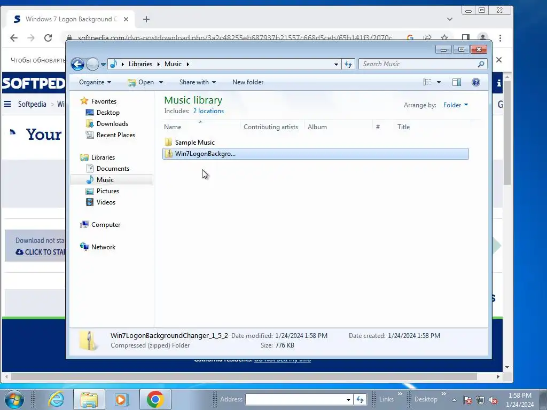The height and width of the screenshot is (410, 547).
Task: Toggle the preview pane
Action: coord(456,82)
